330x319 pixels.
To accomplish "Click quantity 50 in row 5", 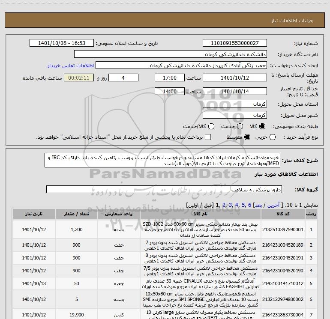I will (x=77, y=283).
